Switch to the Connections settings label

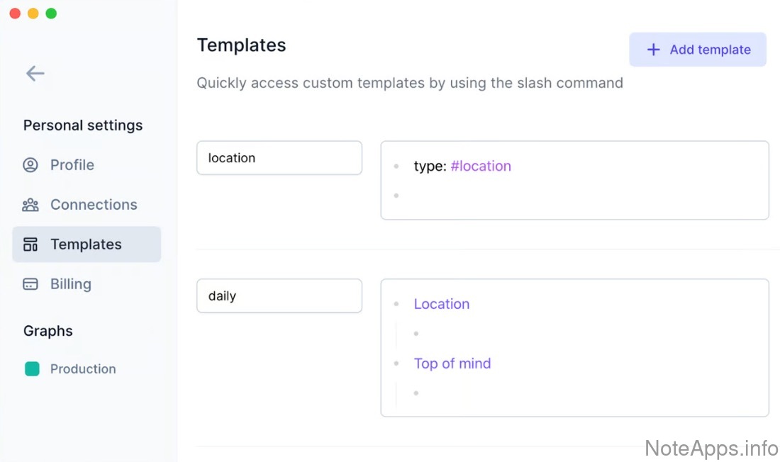point(94,205)
